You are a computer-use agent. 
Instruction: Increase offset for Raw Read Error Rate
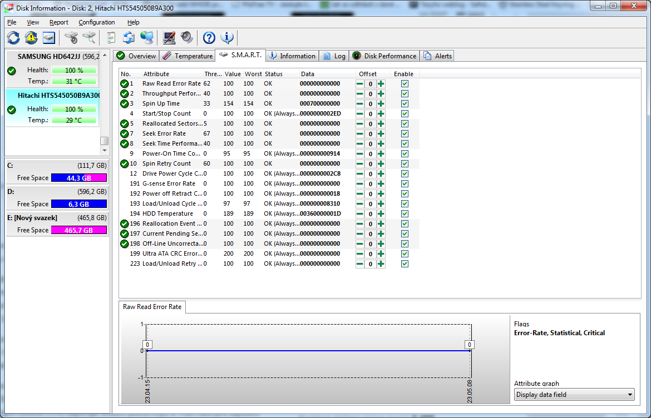(381, 84)
